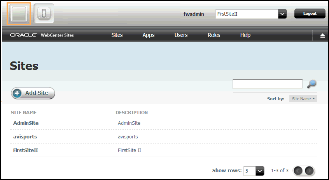The image size is (329, 180).
Task: Open the Roles menu
Action: 214,35
